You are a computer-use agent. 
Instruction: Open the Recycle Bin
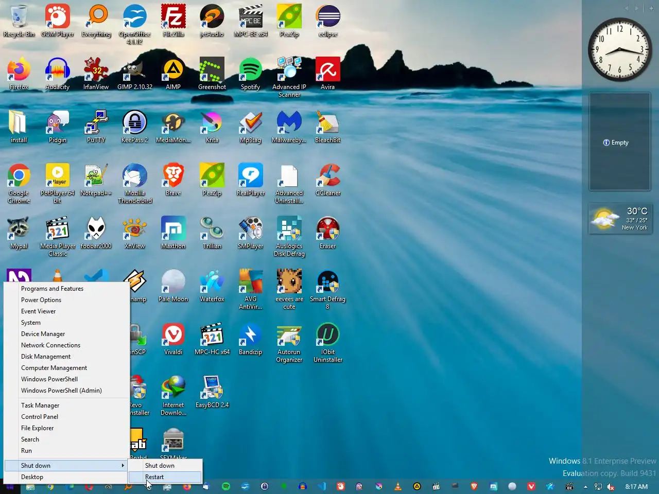(x=19, y=21)
